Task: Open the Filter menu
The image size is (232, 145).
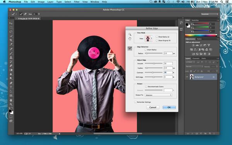Action: point(77,2)
